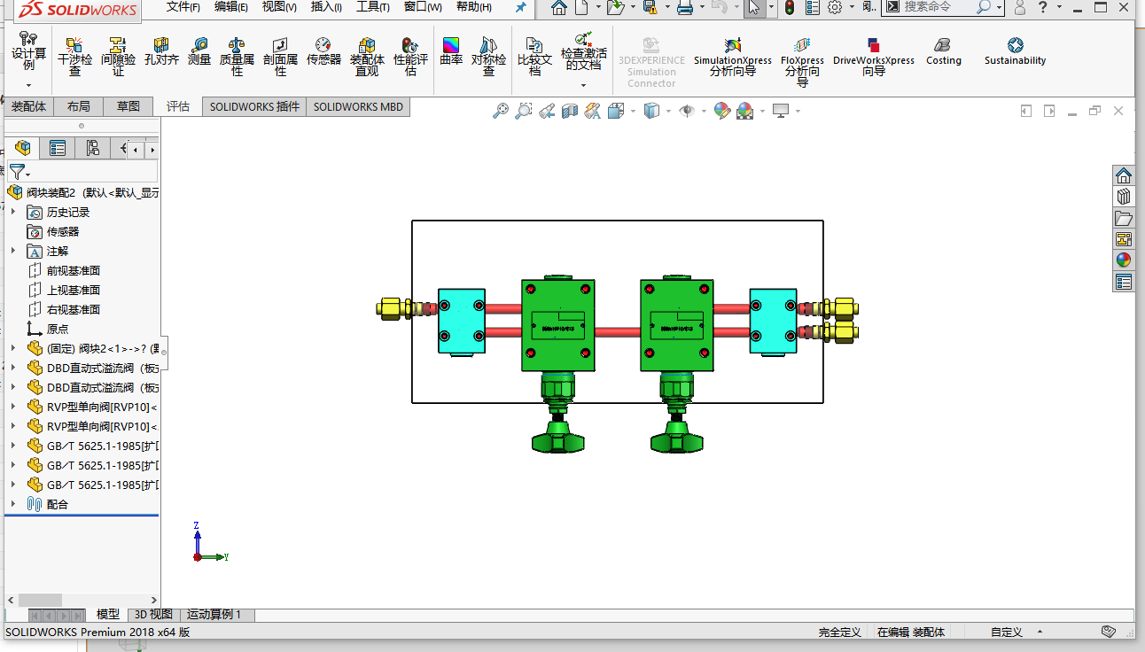Open the 工具(T) menu

coord(372,7)
